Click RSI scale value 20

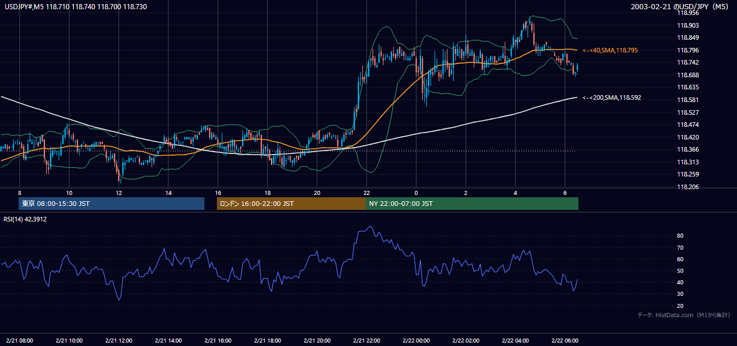(680, 306)
